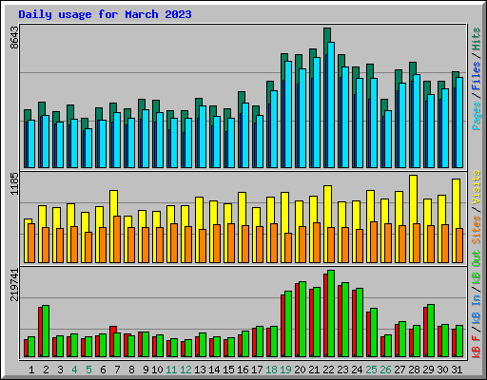Click the 219741 axis value

coord(14,284)
